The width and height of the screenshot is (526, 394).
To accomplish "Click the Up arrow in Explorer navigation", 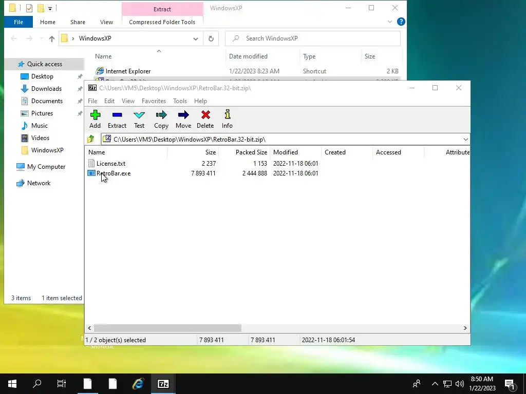I will tap(52, 38).
